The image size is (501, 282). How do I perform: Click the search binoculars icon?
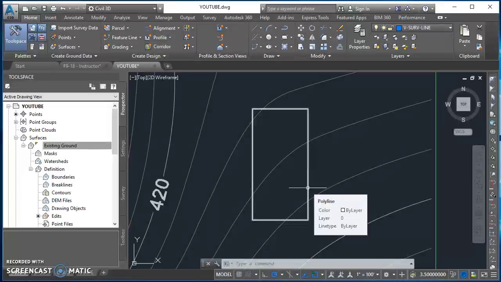point(341,9)
